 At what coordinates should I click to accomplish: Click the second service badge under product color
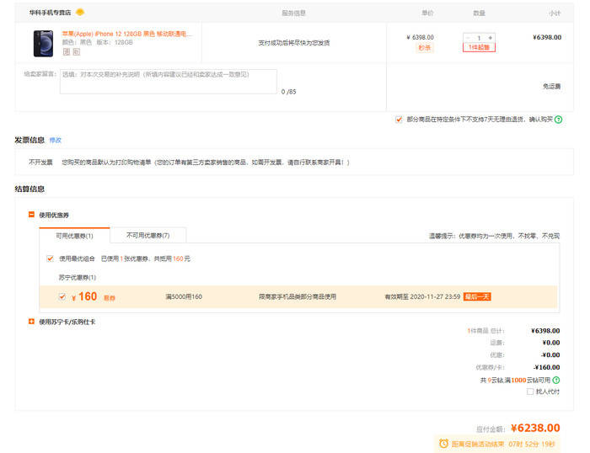click(x=75, y=51)
